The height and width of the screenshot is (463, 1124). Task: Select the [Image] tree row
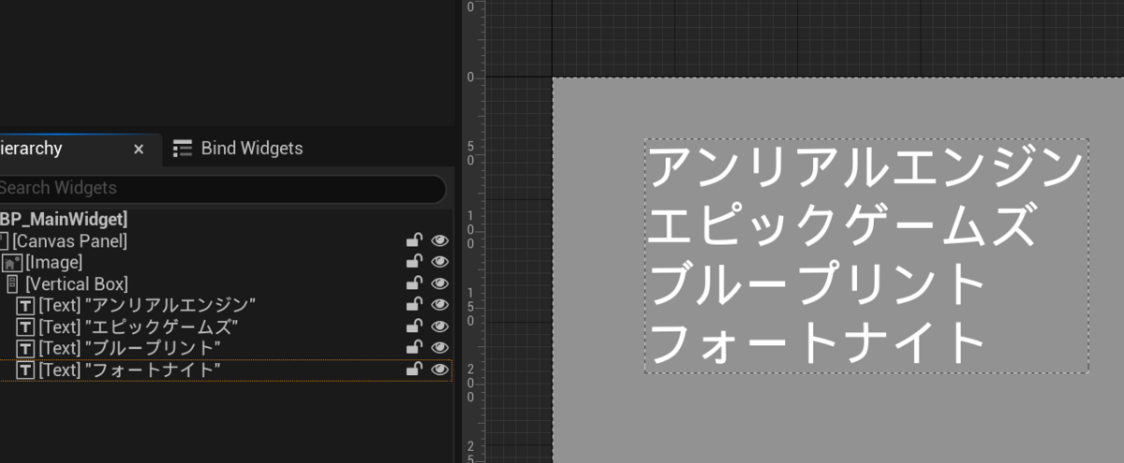click(225, 263)
